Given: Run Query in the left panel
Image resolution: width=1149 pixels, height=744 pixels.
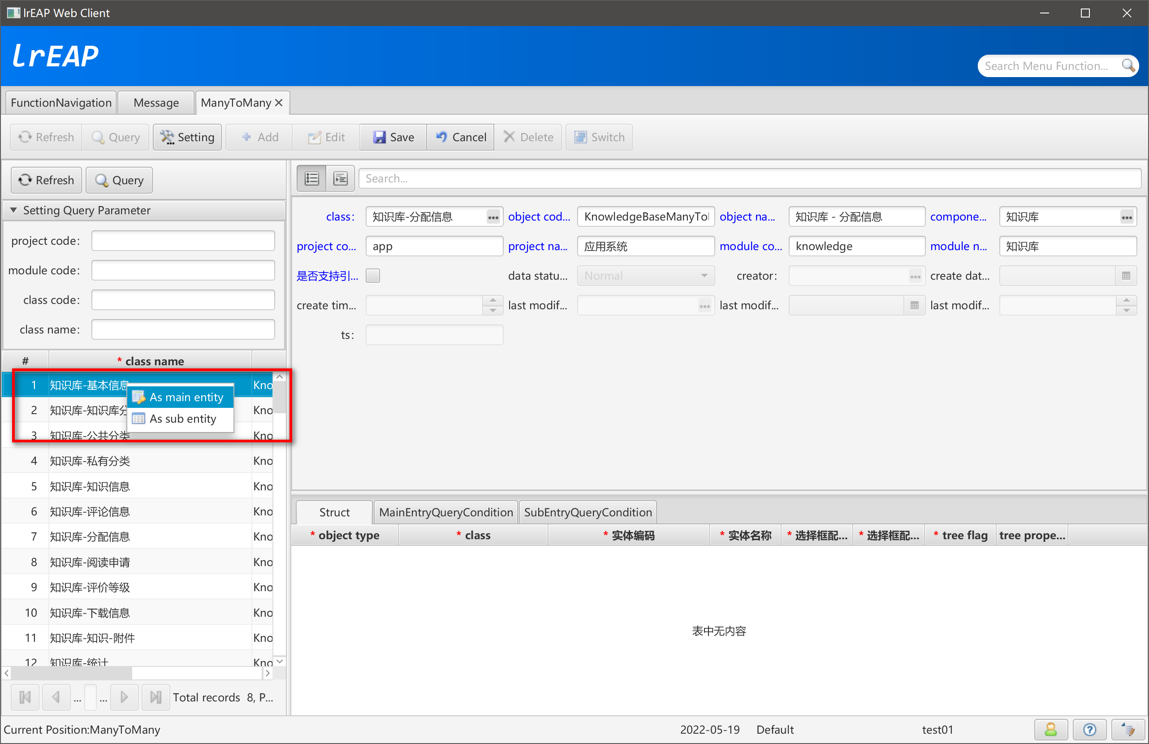Looking at the screenshot, I should click(x=119, y=180).
